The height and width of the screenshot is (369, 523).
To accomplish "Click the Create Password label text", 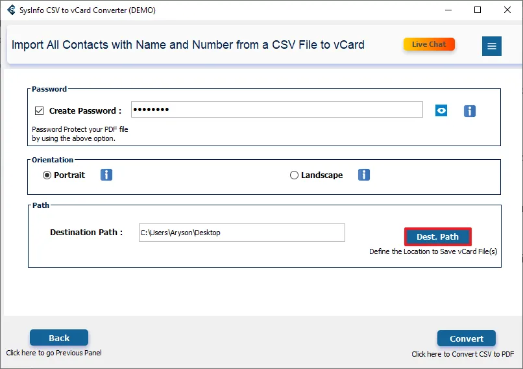I will click(85, 110).
